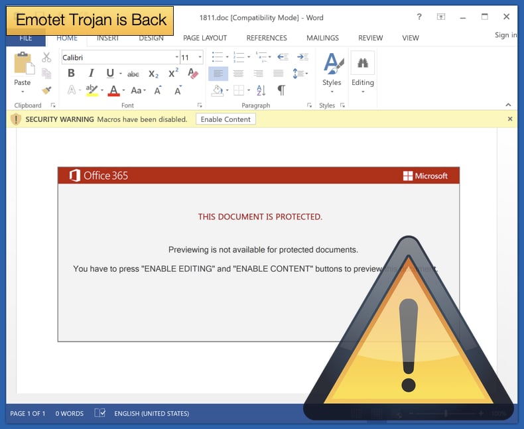Expand Underline style dropdown arrow
The height and width of the screenshot is (429, 524).
[121, 74]
